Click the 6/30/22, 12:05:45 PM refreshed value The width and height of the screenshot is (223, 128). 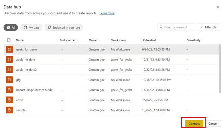[x=156, y=49]
